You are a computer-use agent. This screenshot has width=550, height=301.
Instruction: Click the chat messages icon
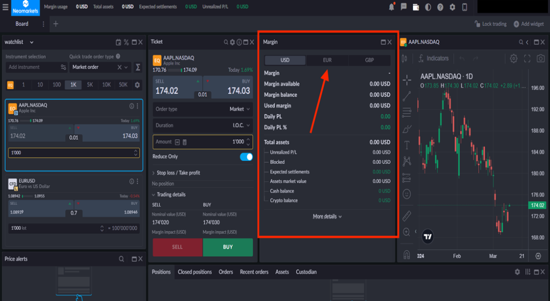[x=404, y=7]
